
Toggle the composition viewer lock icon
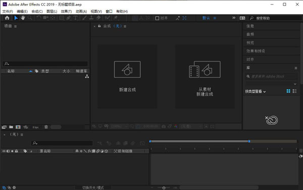click(99, 26)
